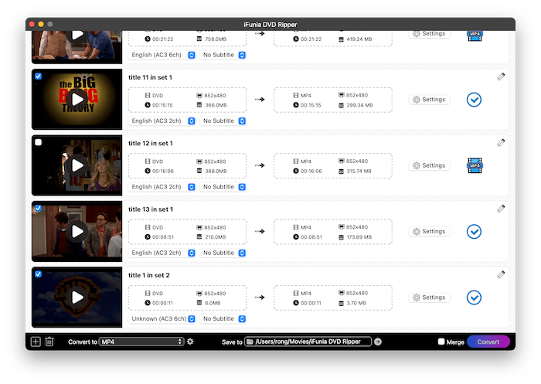Play the Big Bang Theory title 11 thumbnail
The height and width of the screenshot is (384, 541).
77,99
